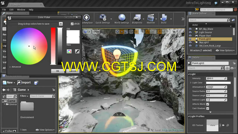Hide Player Start actor visibility eye
Screen dimensions: 238x134
tap(190, 35)
